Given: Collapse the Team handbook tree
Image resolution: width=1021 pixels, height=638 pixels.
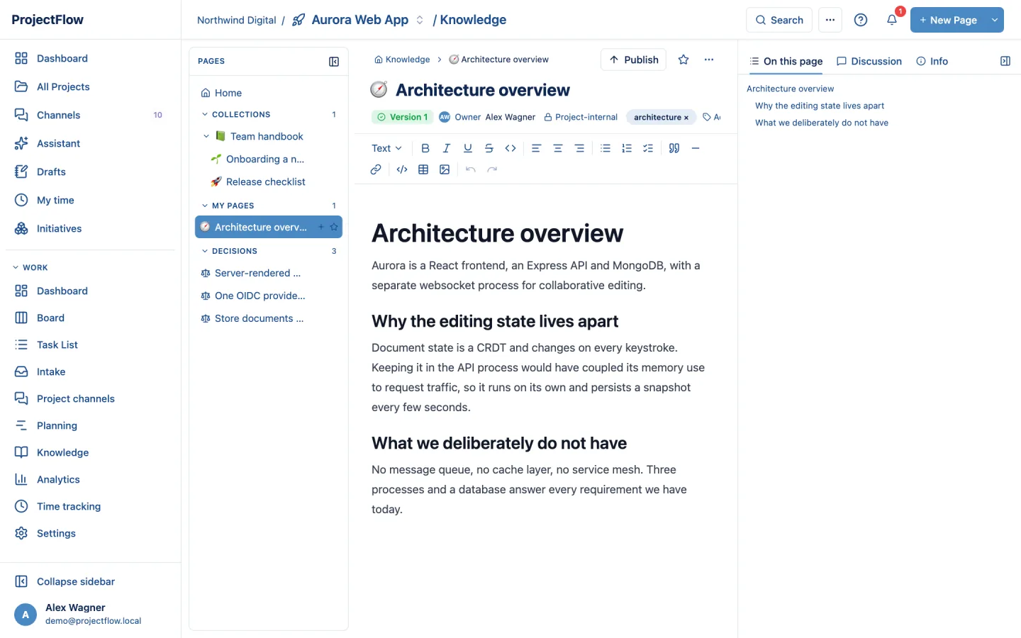Looking at the screenshot, I should [x=206, y=136].
